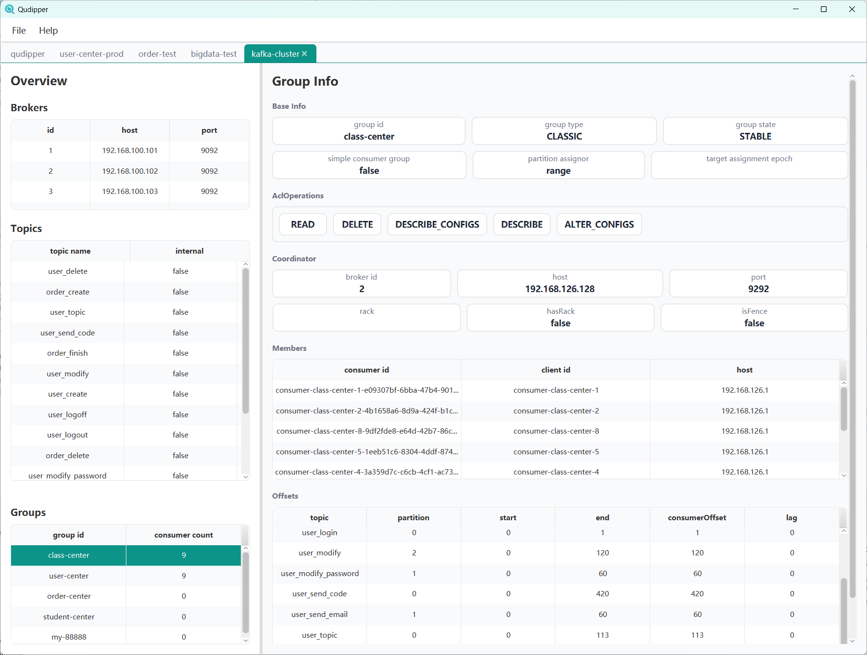The width and height of the screenshot is (867, 655).
Task: Click the Group Info panel scroll-up arrow
Action: [852, 76]
